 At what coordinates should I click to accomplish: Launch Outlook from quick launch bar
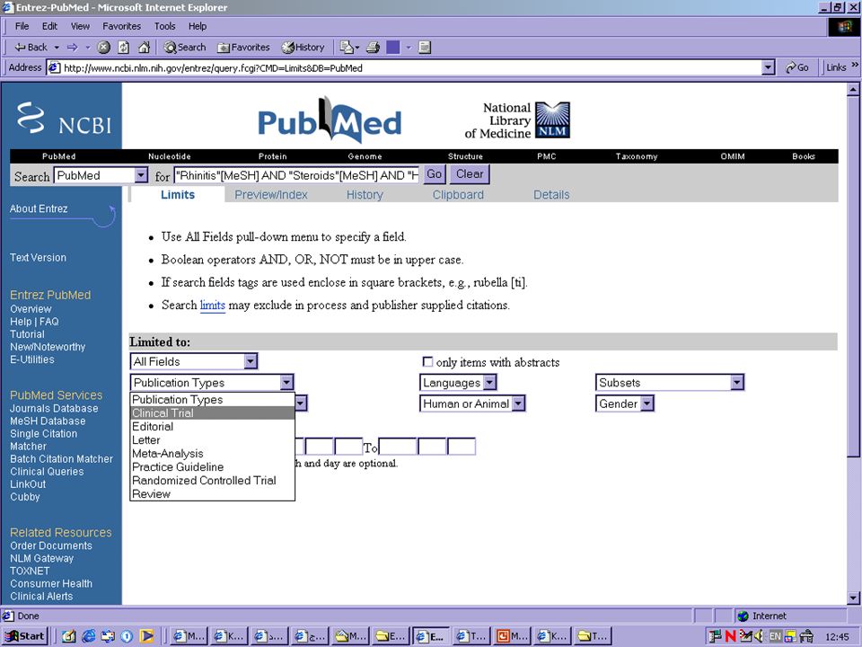click(107, 636)
